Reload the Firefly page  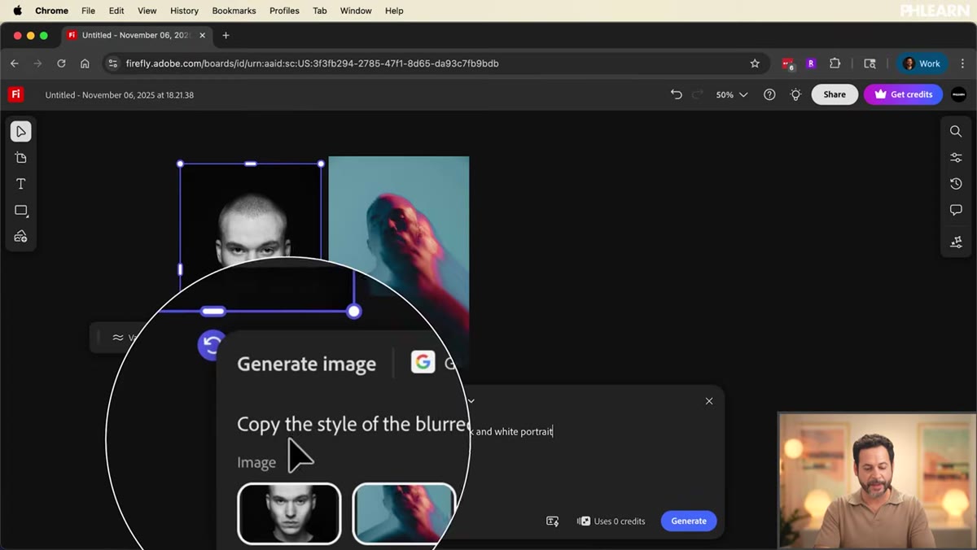tap(61, 63)
